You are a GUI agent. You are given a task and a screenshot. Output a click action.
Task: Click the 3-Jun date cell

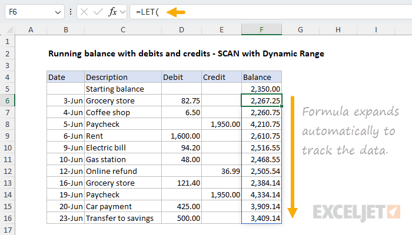tap(66, 100)
